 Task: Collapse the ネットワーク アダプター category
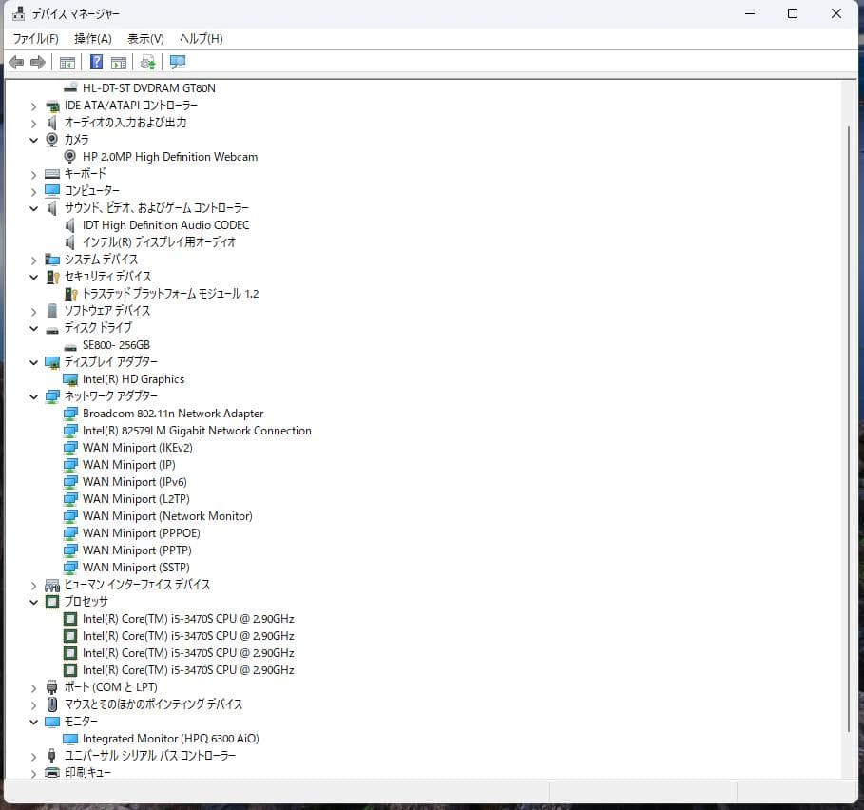coord(34,396)
